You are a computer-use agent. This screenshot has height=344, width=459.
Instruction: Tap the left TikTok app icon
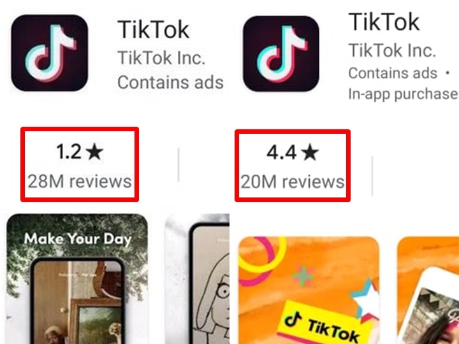pos(50,53)
